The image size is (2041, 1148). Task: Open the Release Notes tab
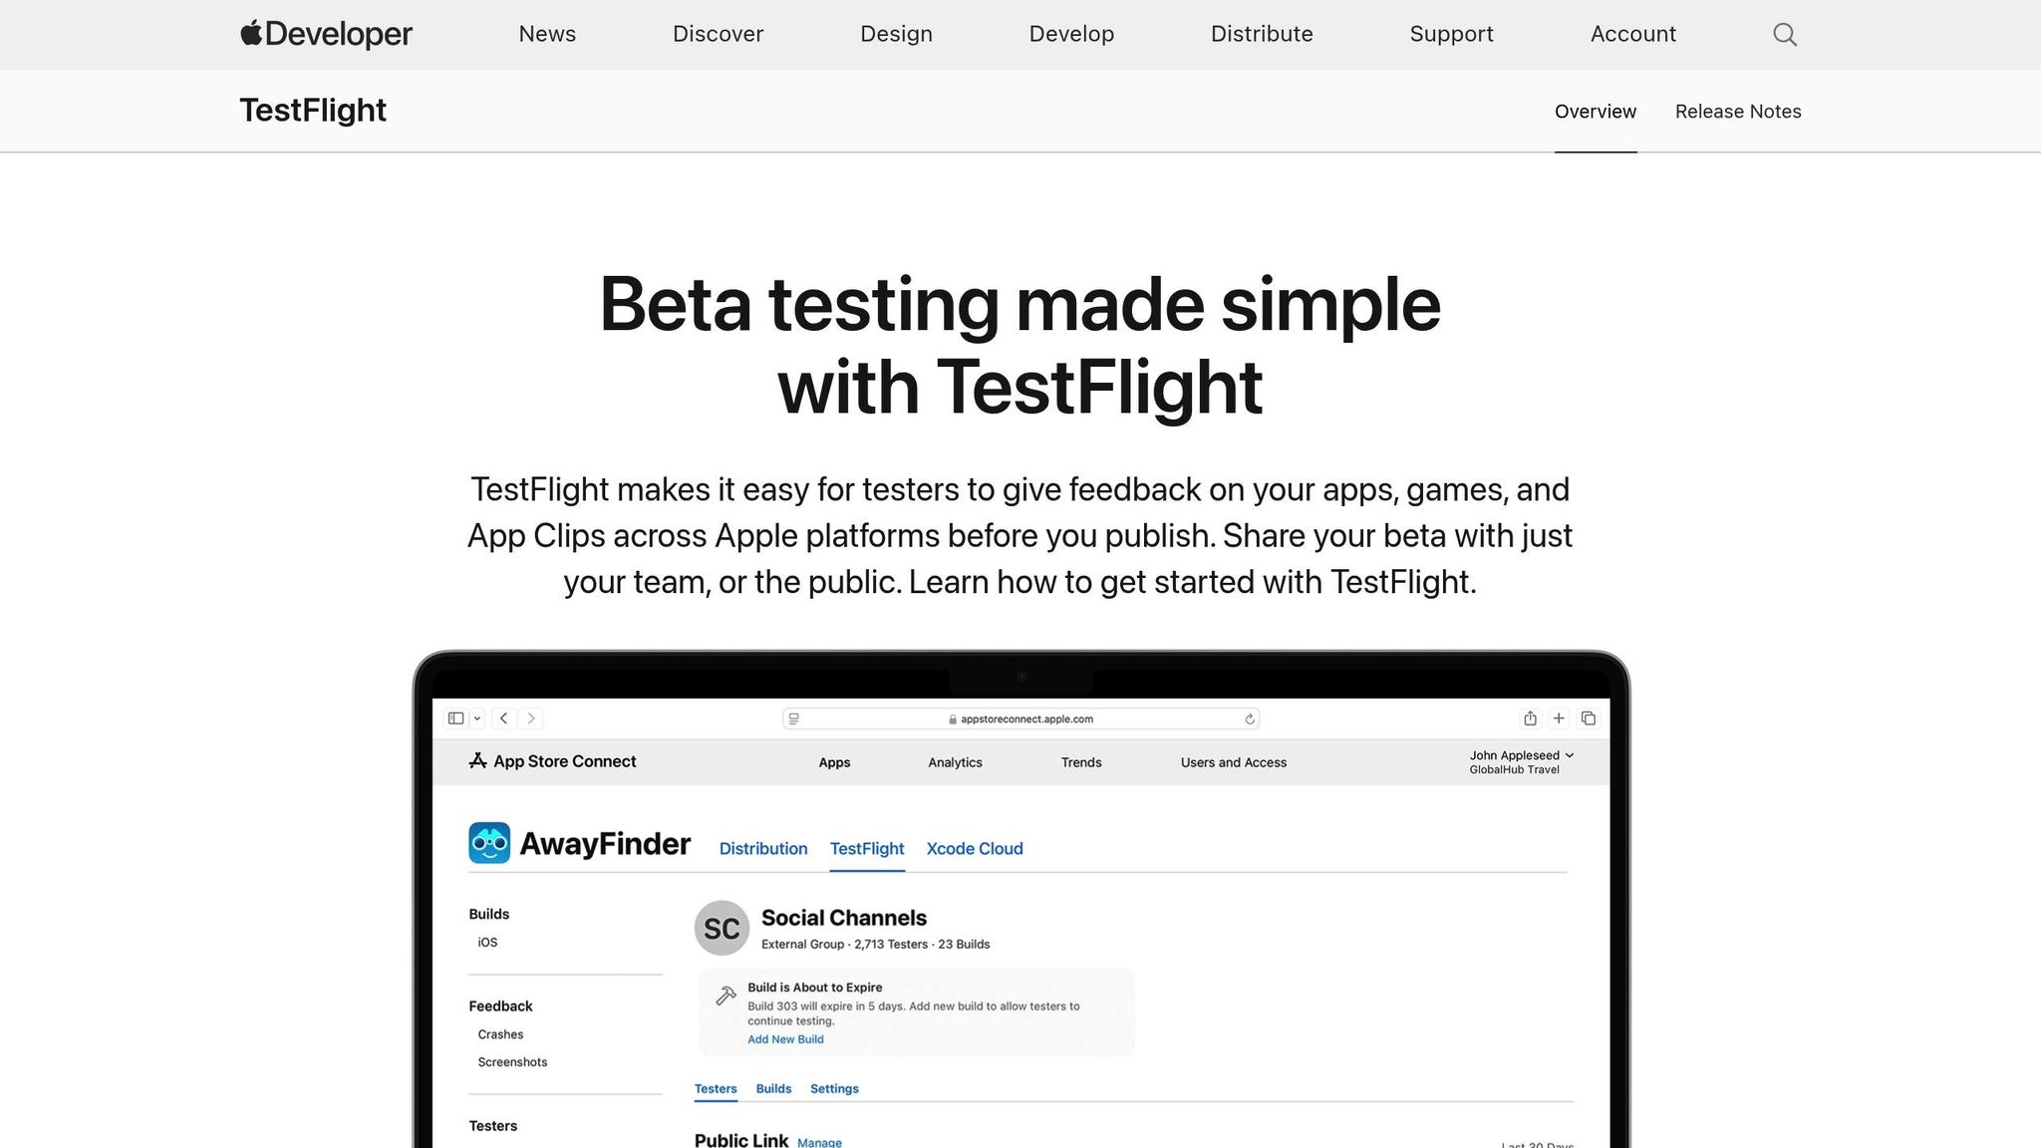(1737, 112)
